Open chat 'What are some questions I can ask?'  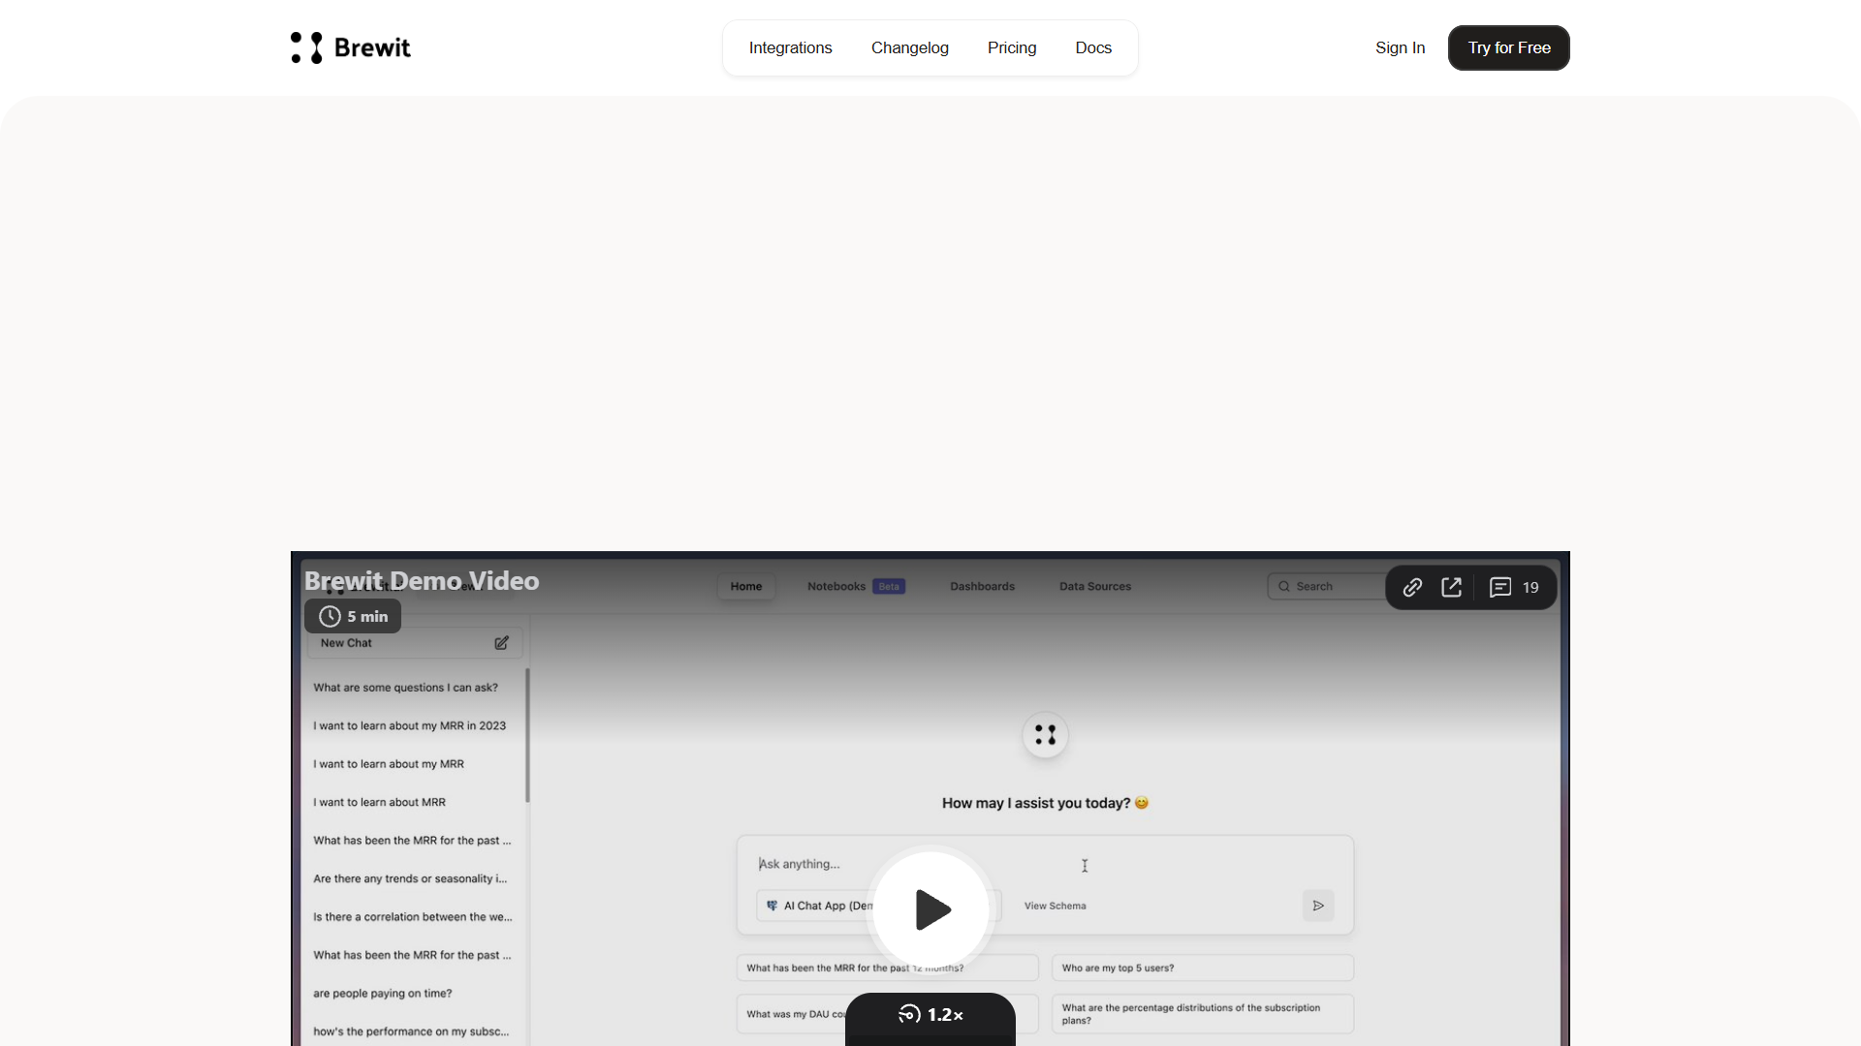pyautogui.click(x=405, y=688)
